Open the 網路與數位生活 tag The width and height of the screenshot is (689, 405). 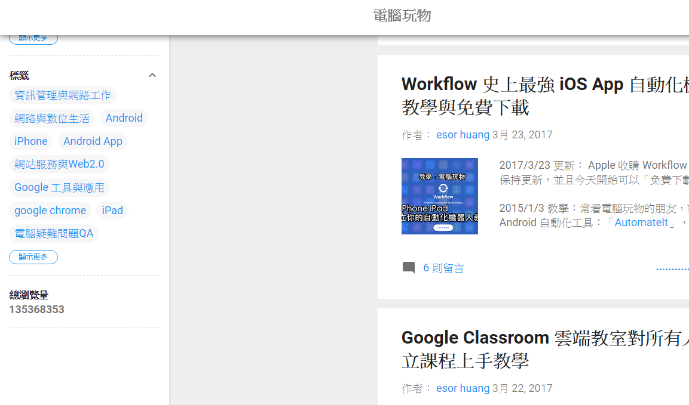(x=52, y=119)
